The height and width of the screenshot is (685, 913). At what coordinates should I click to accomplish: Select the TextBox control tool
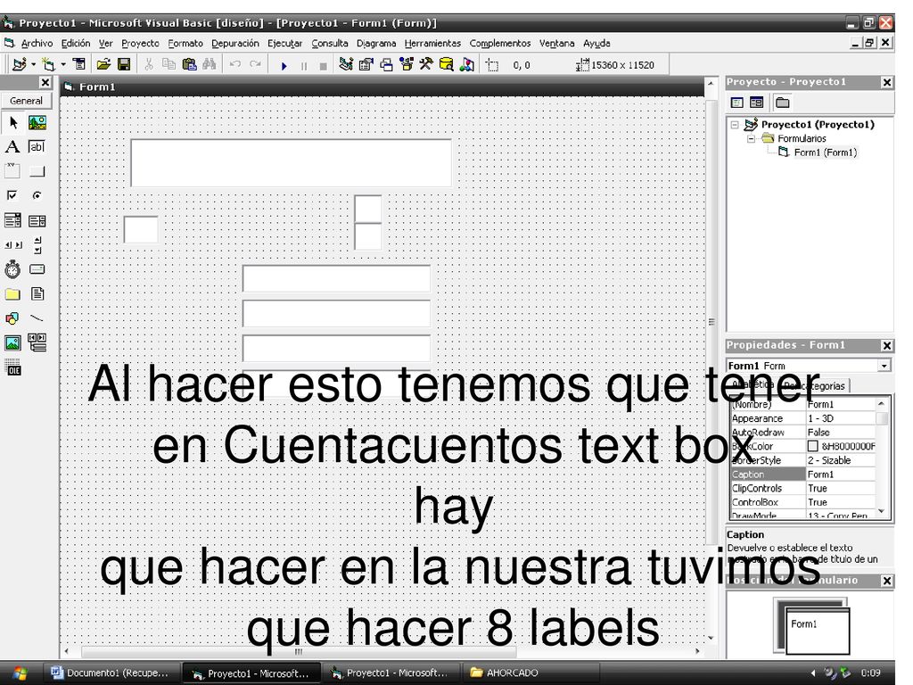tap(37, 147)
